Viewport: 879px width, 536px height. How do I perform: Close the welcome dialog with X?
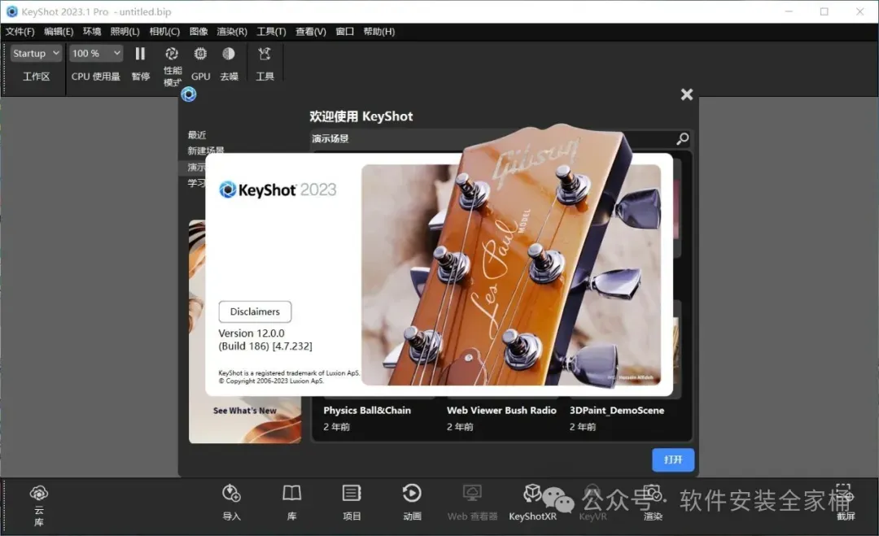[687, 94]
